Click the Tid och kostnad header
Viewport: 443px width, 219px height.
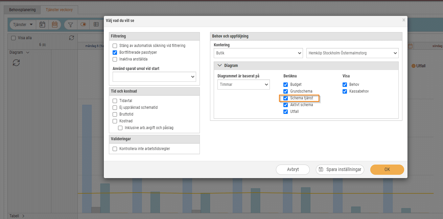pos(154,91)
